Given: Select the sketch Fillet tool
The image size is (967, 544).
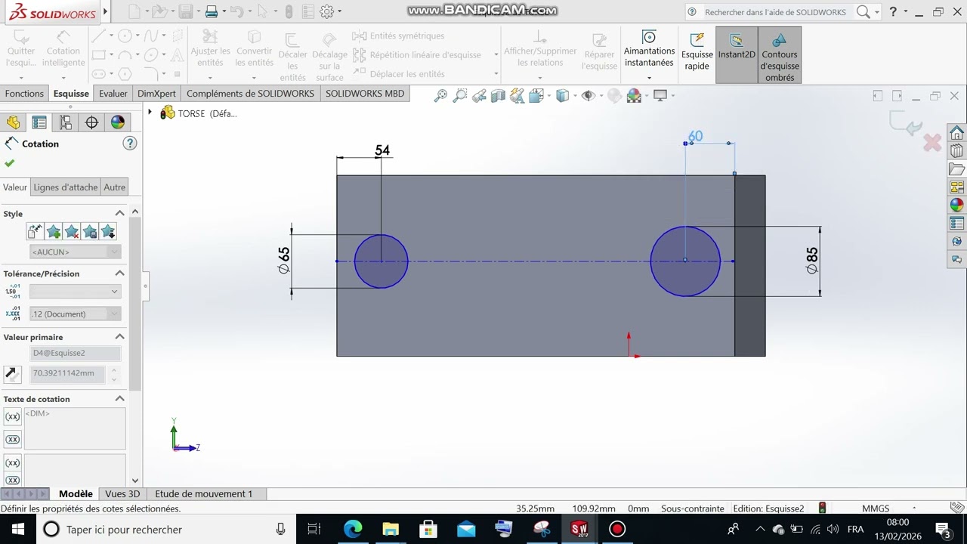Looking at the screenshot, I should pyautogui.click(x=152, y=74).
